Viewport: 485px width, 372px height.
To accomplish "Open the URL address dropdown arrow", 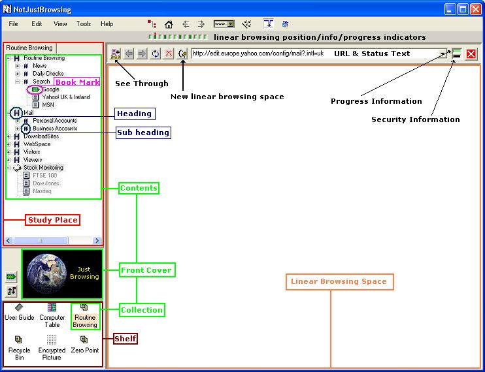I will pyautogui.click(x=443, y=54).
